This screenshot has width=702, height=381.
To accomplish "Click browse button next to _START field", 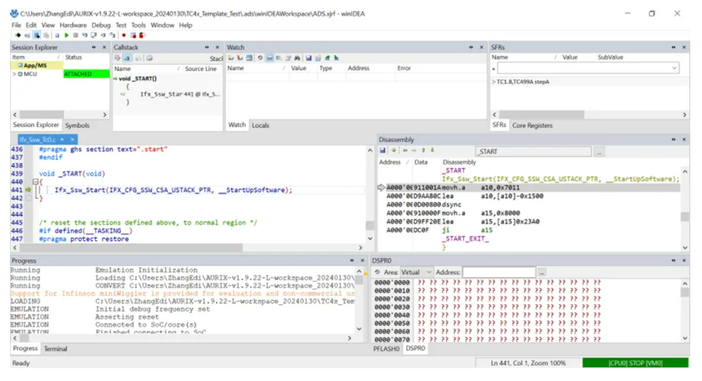I will click(x=599, y=152).
